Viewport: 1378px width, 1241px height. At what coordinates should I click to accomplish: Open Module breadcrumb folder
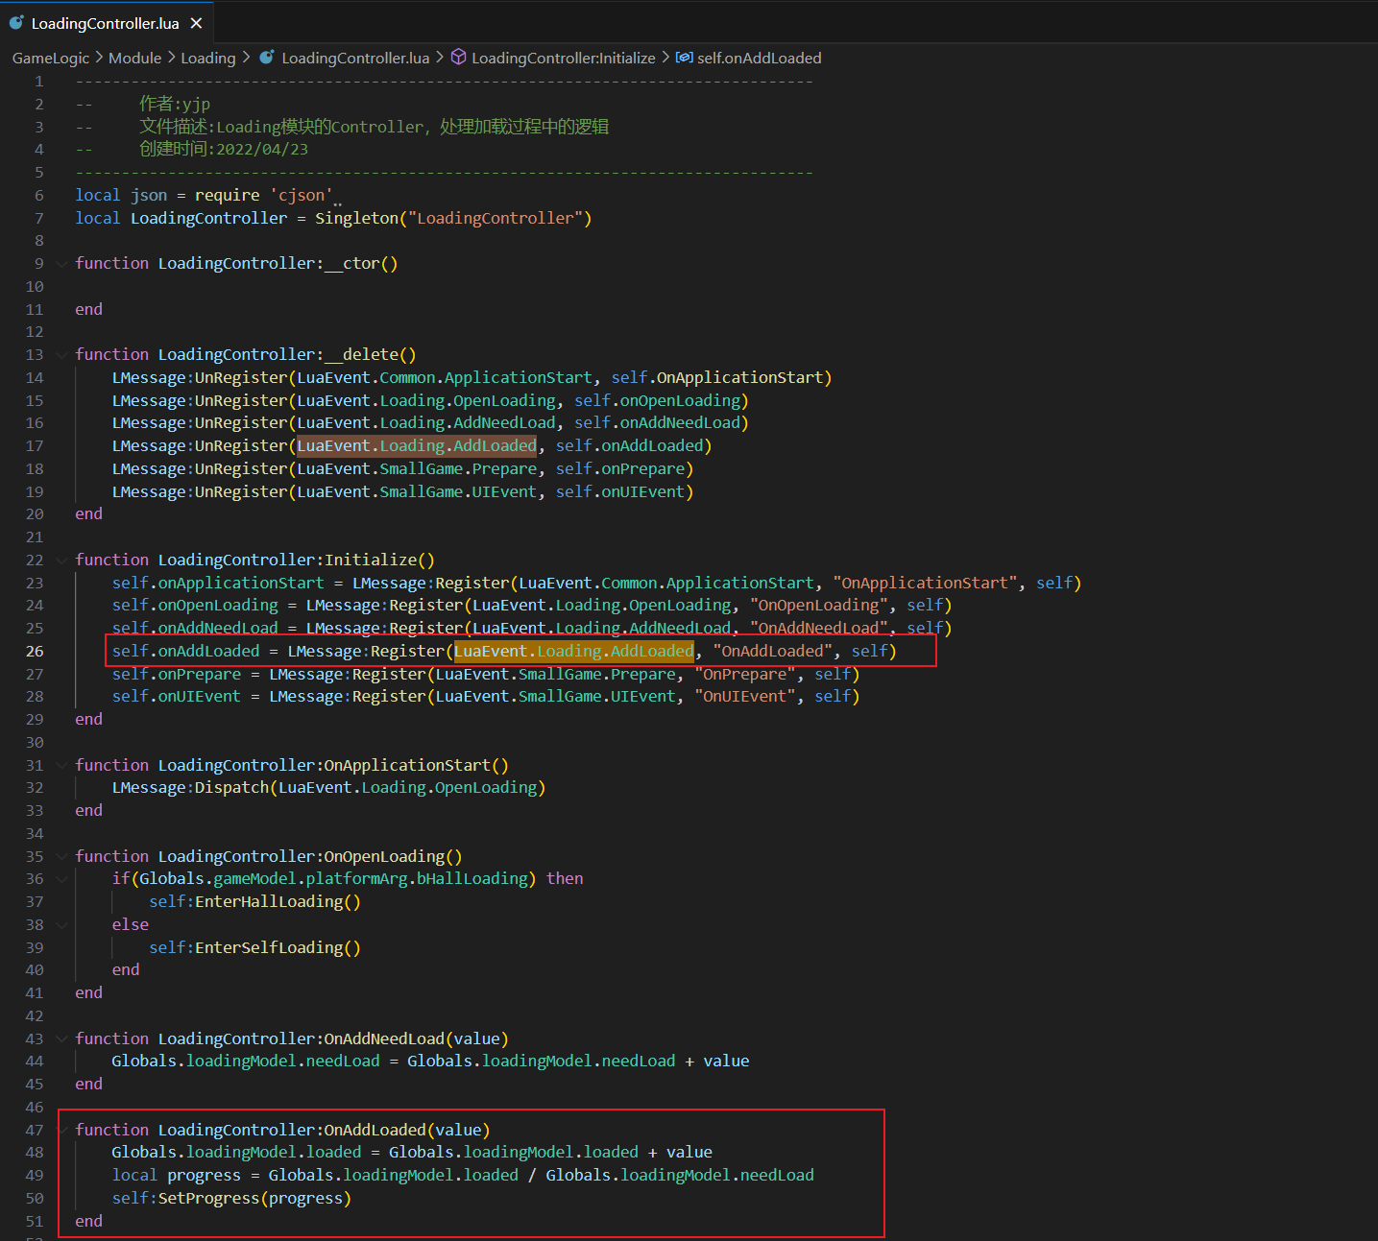tap(134, 58)
